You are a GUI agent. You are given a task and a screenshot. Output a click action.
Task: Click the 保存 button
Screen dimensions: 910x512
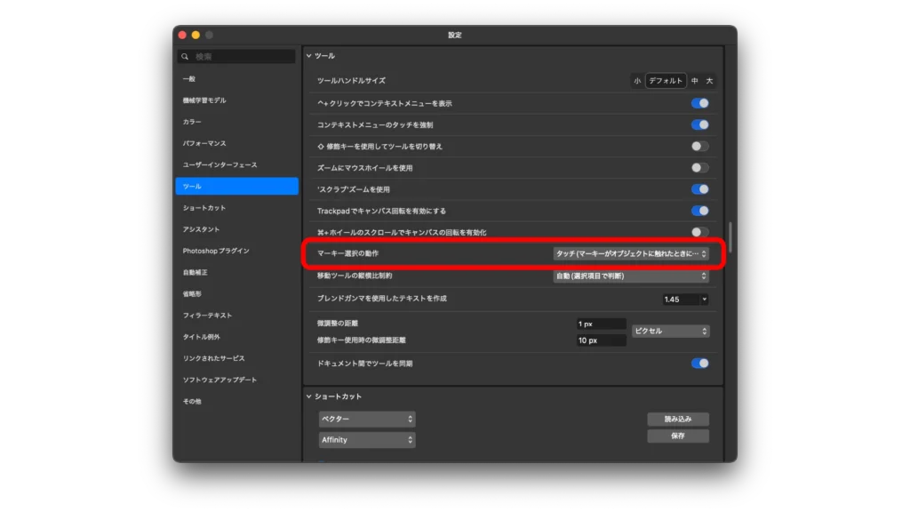(x=677, y=436)
